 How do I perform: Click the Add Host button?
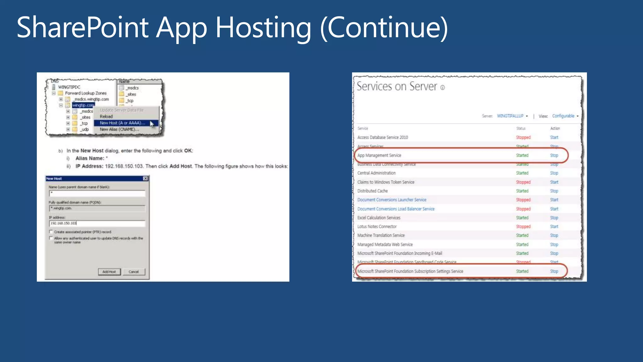tap(109, 272)
